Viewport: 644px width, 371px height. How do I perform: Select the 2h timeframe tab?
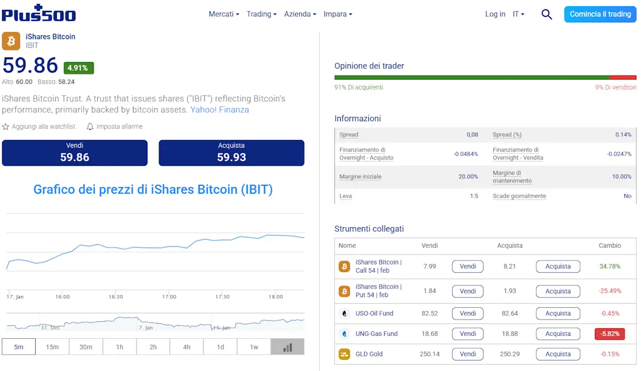pos(153,347)
